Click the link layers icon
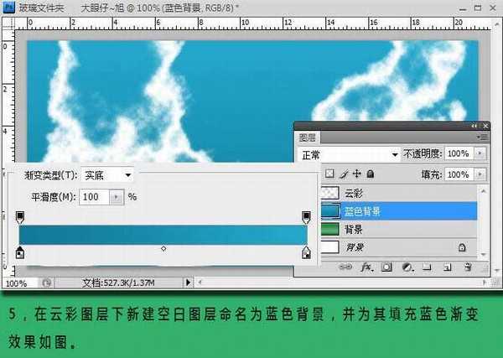The width and height of the screenshot is (503, 358). point(344,267)
